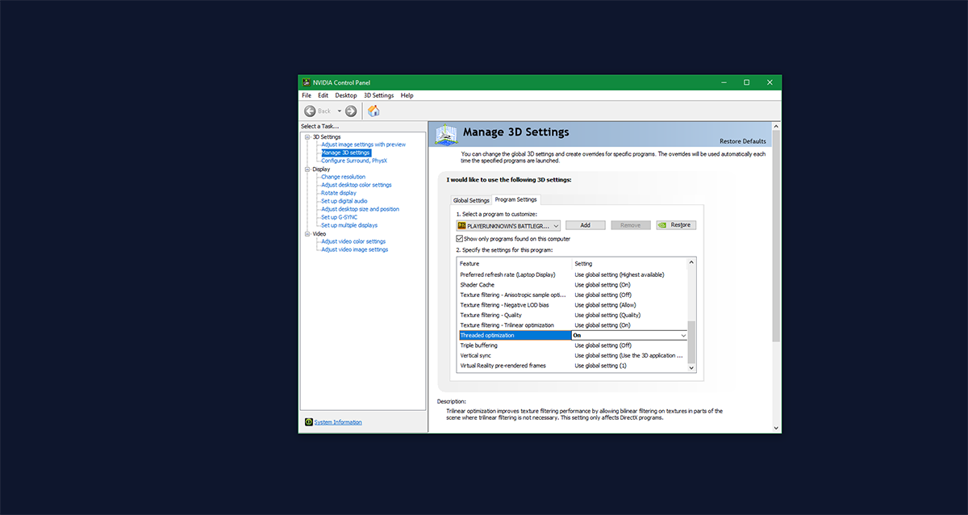This screenshot has height=515, width=968.
Task: Select the Shader Cache row
Action: point(572,285)
